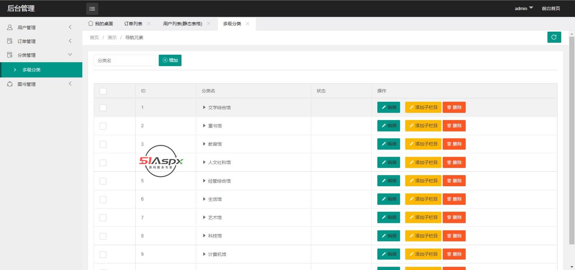
Task: Click the vertical page scrollbar
Action: pyautogui.click(x=572, y=140)
